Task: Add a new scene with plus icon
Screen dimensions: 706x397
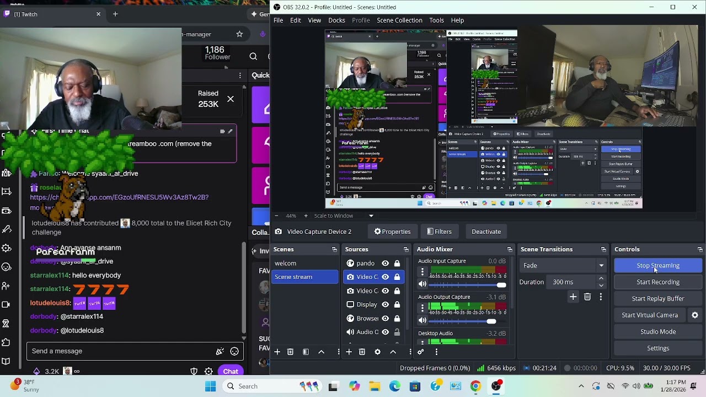Action: 277,352
